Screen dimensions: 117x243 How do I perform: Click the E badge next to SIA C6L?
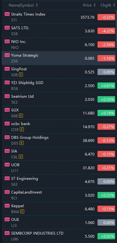pyautogui.click(x=21, y=157)
